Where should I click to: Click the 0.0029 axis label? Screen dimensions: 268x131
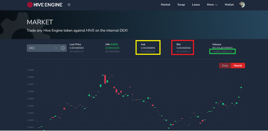tap(30, 70)
